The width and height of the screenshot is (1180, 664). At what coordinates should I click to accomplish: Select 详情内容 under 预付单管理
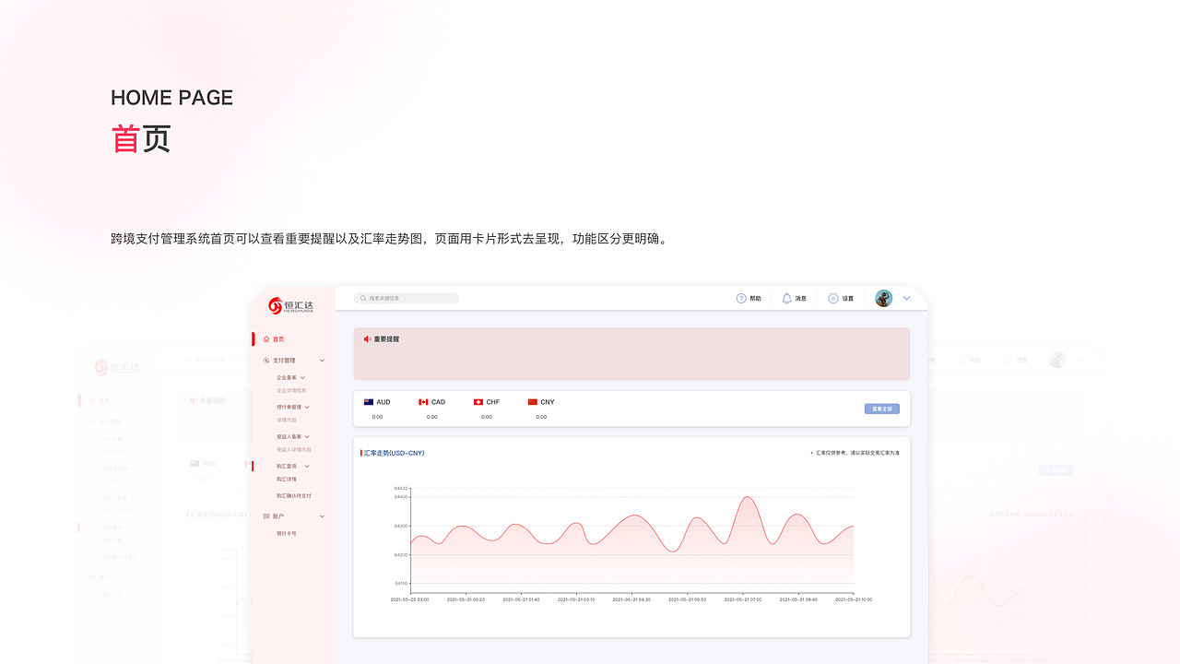[287, 420]
